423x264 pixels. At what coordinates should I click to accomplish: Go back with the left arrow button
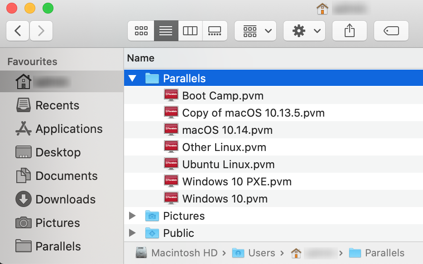tap(18, 31)
